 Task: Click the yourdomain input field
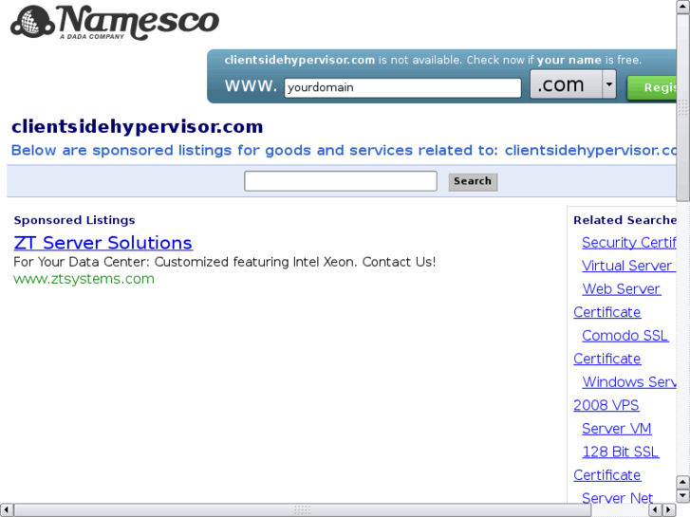tap(402, 87)
